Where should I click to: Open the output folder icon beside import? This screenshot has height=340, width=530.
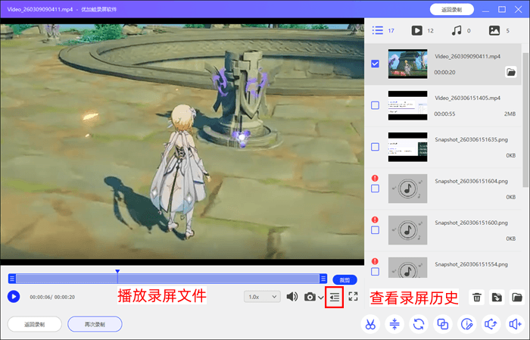[x=517, y=298]
